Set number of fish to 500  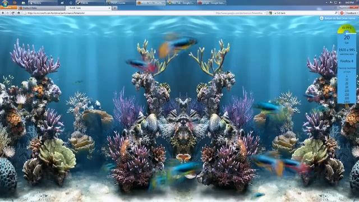(x=347, y=98)
